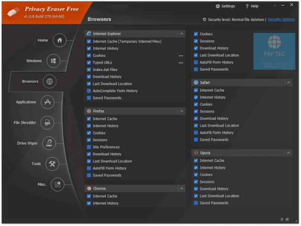301x226 pixels.
Task: Click the Settings button label
Action: click(x=228, y=6)
